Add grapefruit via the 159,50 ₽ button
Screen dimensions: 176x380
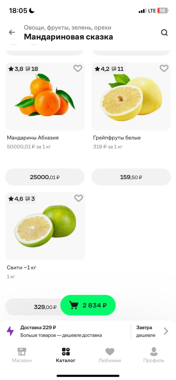131,177
